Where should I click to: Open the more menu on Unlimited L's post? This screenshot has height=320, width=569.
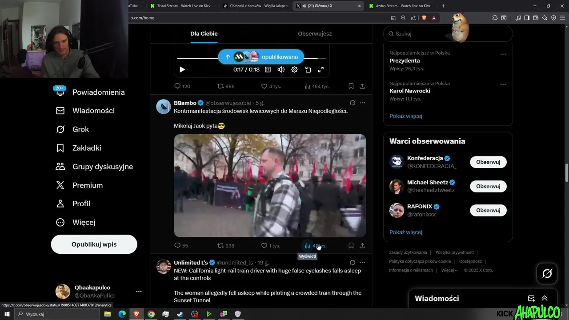pos(362,262)
